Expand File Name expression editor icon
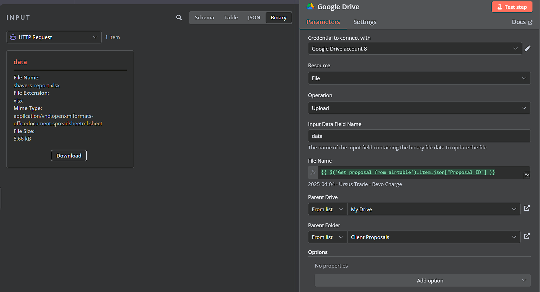Viewport: 540px width, 292px height. pos(527,175)
